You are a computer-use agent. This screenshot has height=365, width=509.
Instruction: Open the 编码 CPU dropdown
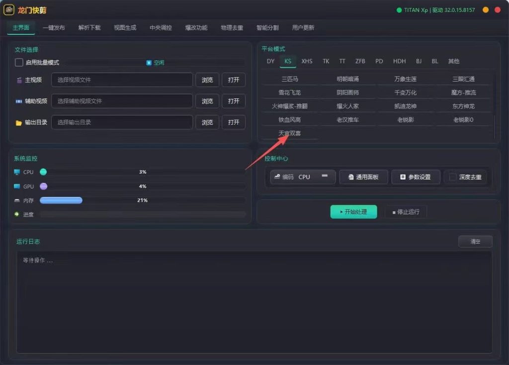[x=303, y=177]
